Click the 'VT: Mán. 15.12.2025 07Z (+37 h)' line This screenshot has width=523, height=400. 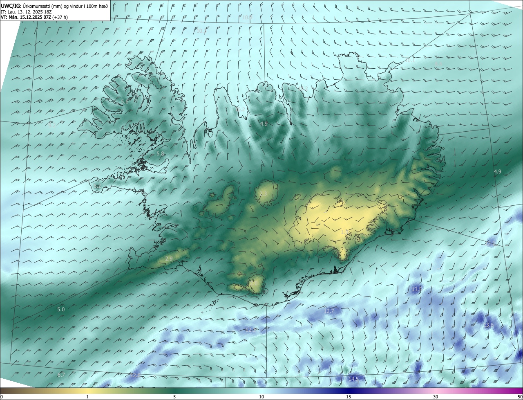(34, 18)
